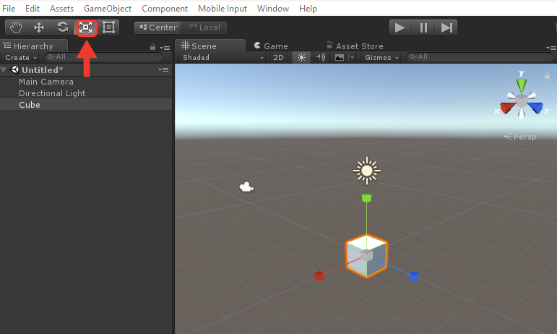557x334 pixels.
Task: Click red X axis cone on gizmo
Action: (x=507, y=108)
